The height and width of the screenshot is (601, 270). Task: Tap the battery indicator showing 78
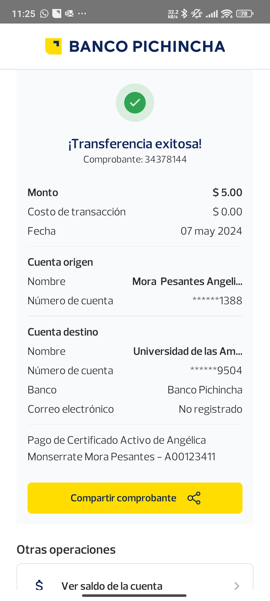tap(244, 14)
